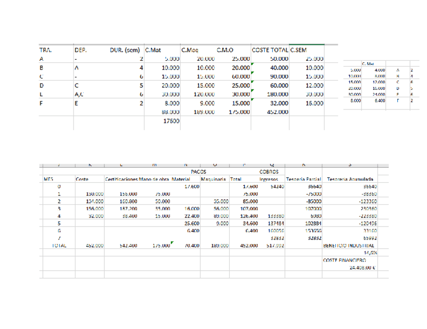Click the Maquinaria header cell

213,179
